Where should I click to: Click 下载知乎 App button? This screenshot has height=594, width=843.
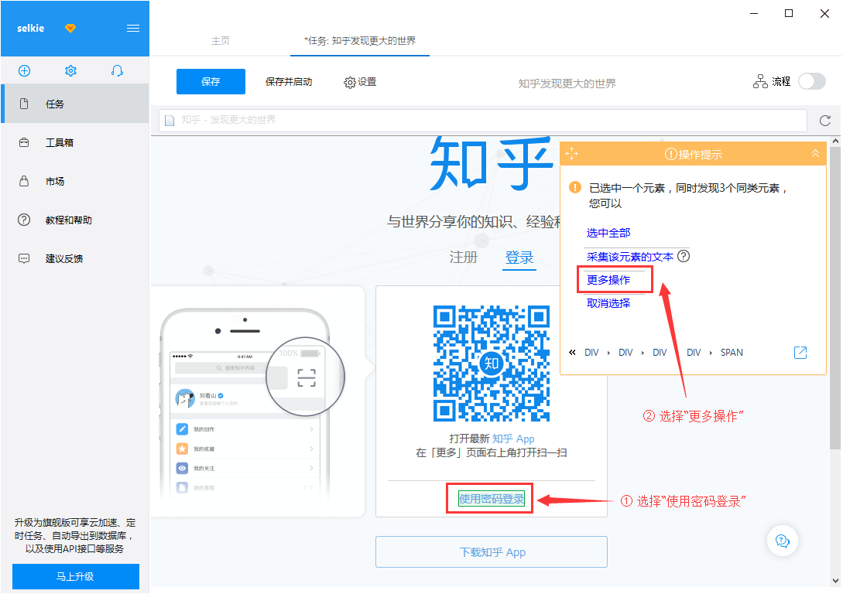click(492, 552)
